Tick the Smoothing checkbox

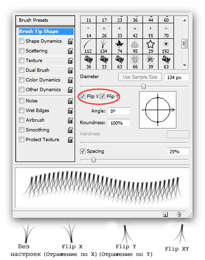[x=21, y=130]
